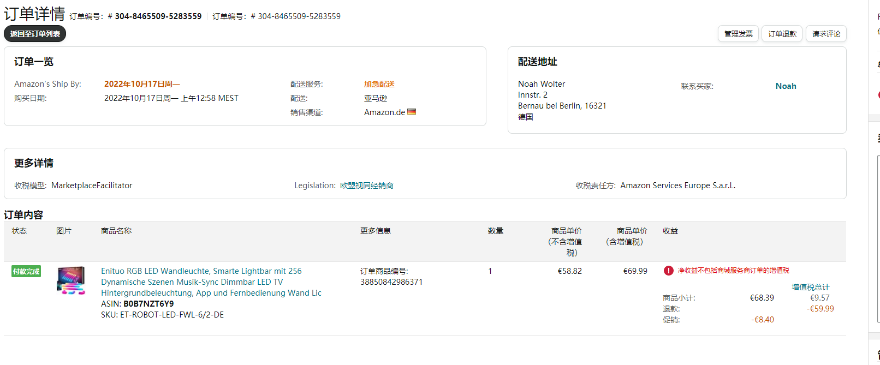Click the German flag icon beside Amazon.de
Screen dimensions: 880x365
pos(412,112)
